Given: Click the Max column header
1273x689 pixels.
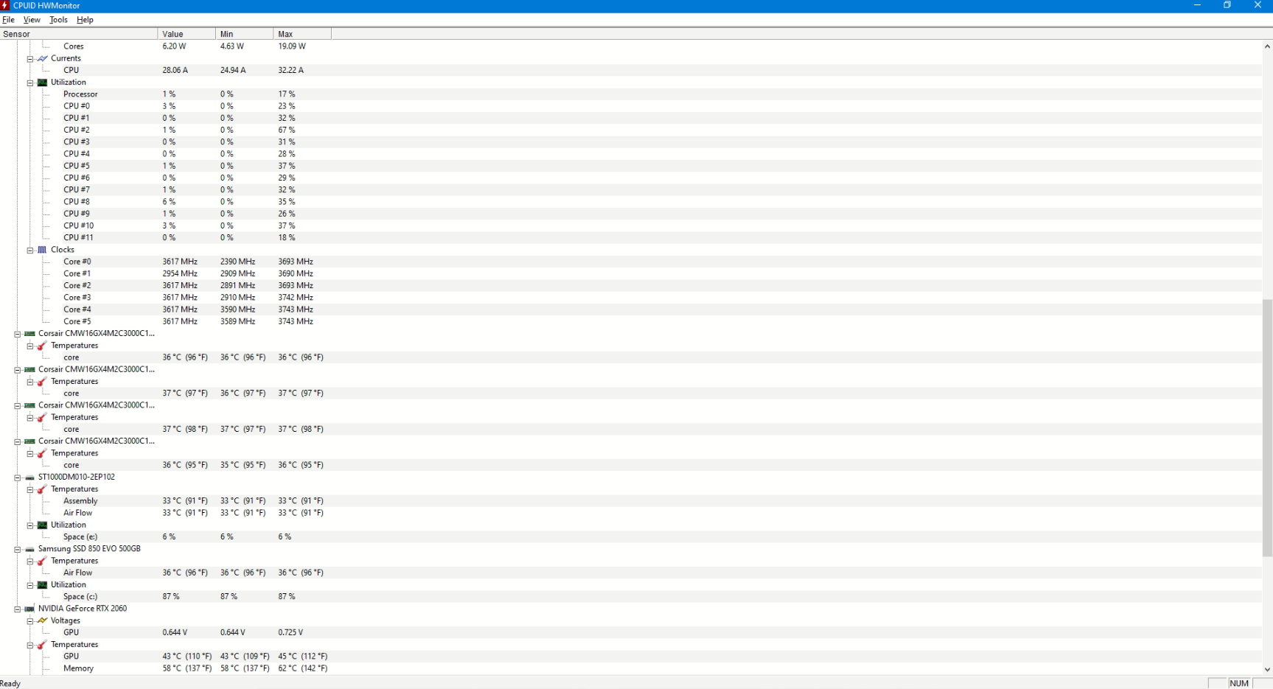Looking at the screenshot, I should 302,34.
